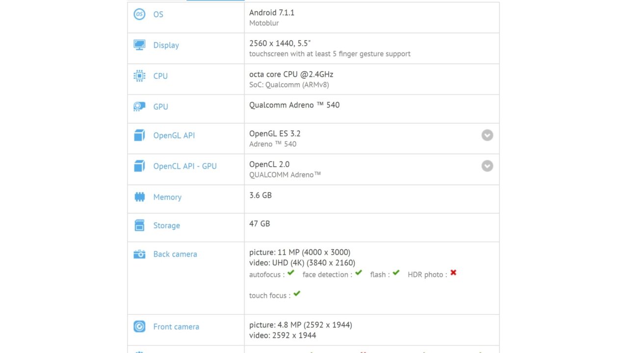Click the CPU chip icon

pos(139,76)
